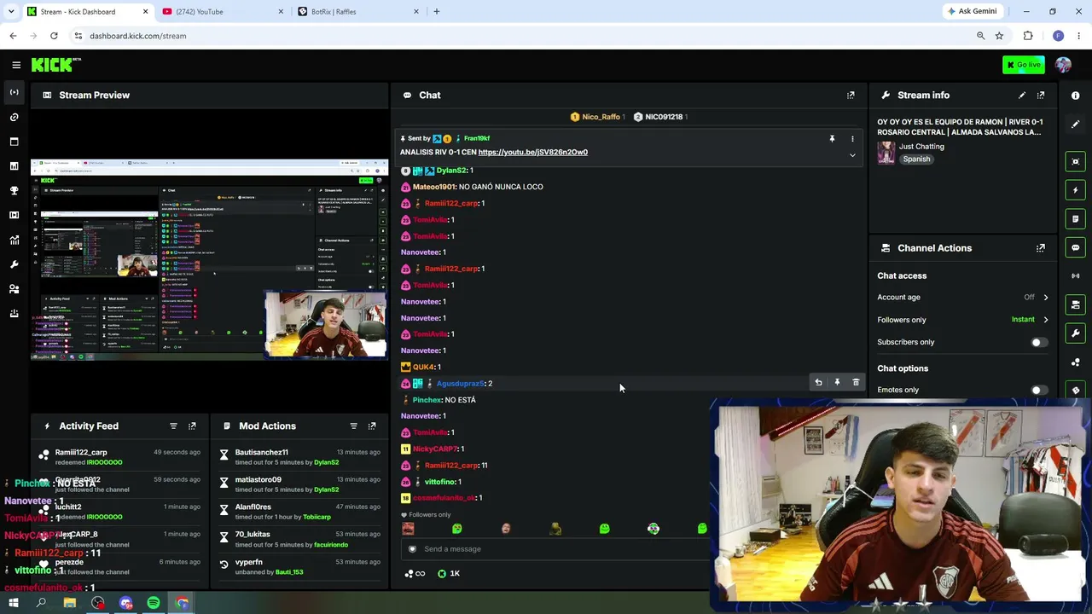This screenshot has height=614, width=1092.
Task: Open File Explorer from taskbar
Action: click(x=69, y=603)
